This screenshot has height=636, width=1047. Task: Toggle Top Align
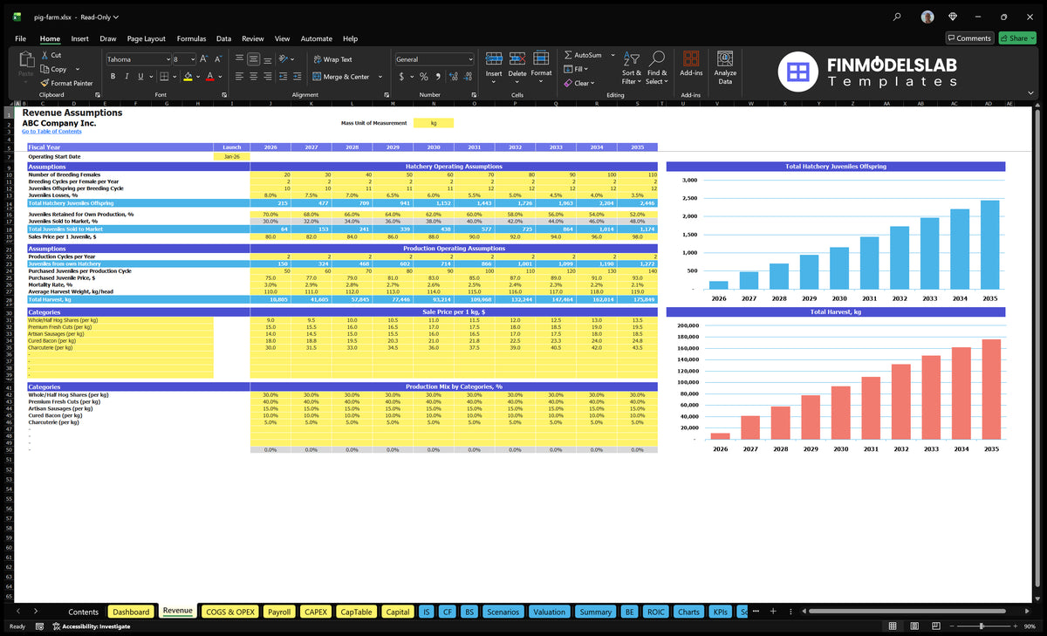pos(239,58)
